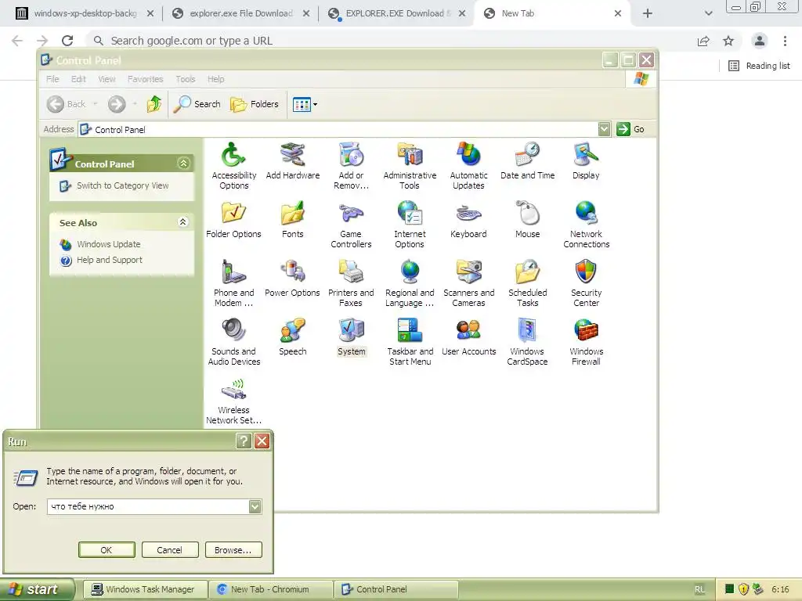Open Folder Options icon

(233, 220)
